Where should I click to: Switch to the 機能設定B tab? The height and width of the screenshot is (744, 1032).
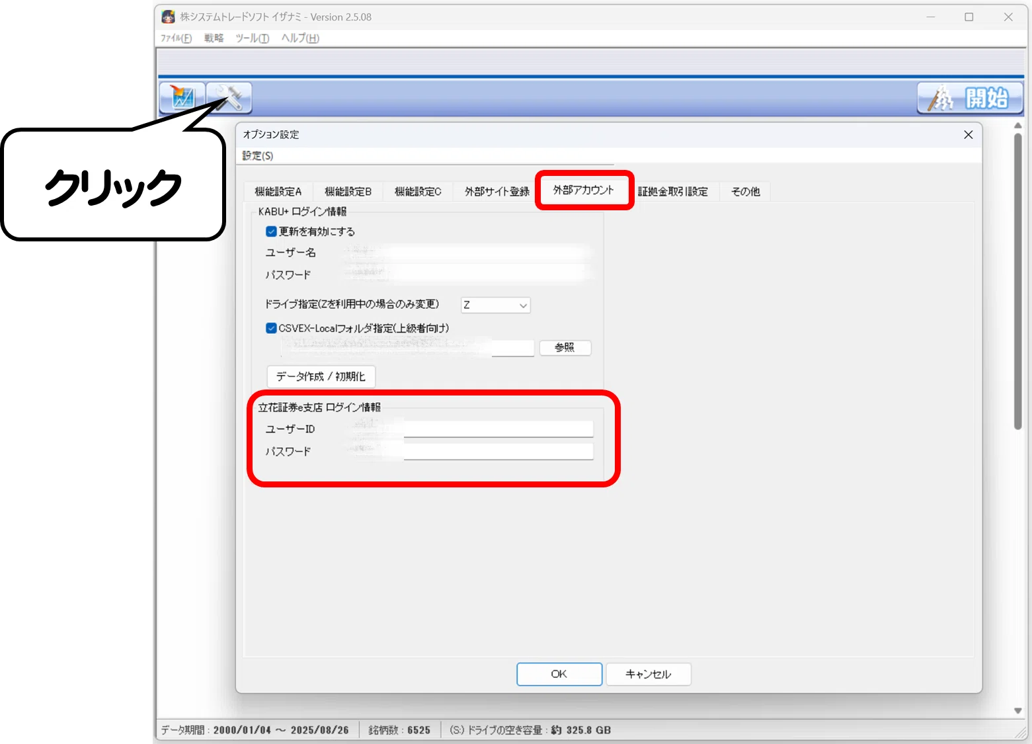click(348, 192)
